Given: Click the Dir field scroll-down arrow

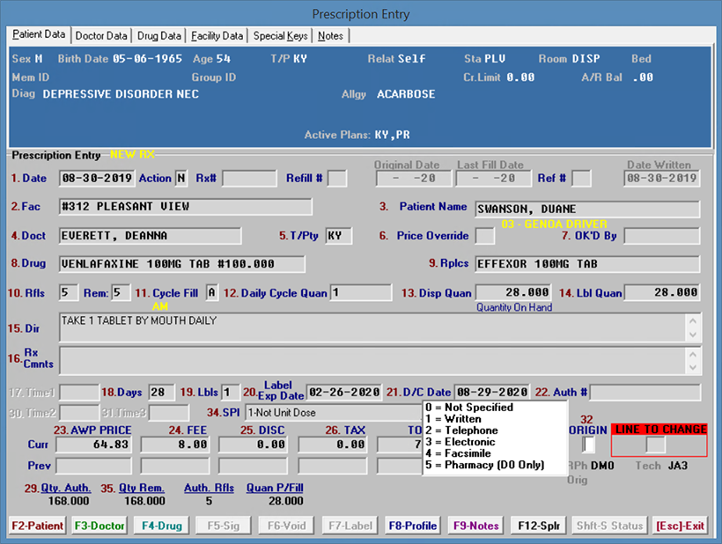Looking at the screenshot, I should (692, 335).
